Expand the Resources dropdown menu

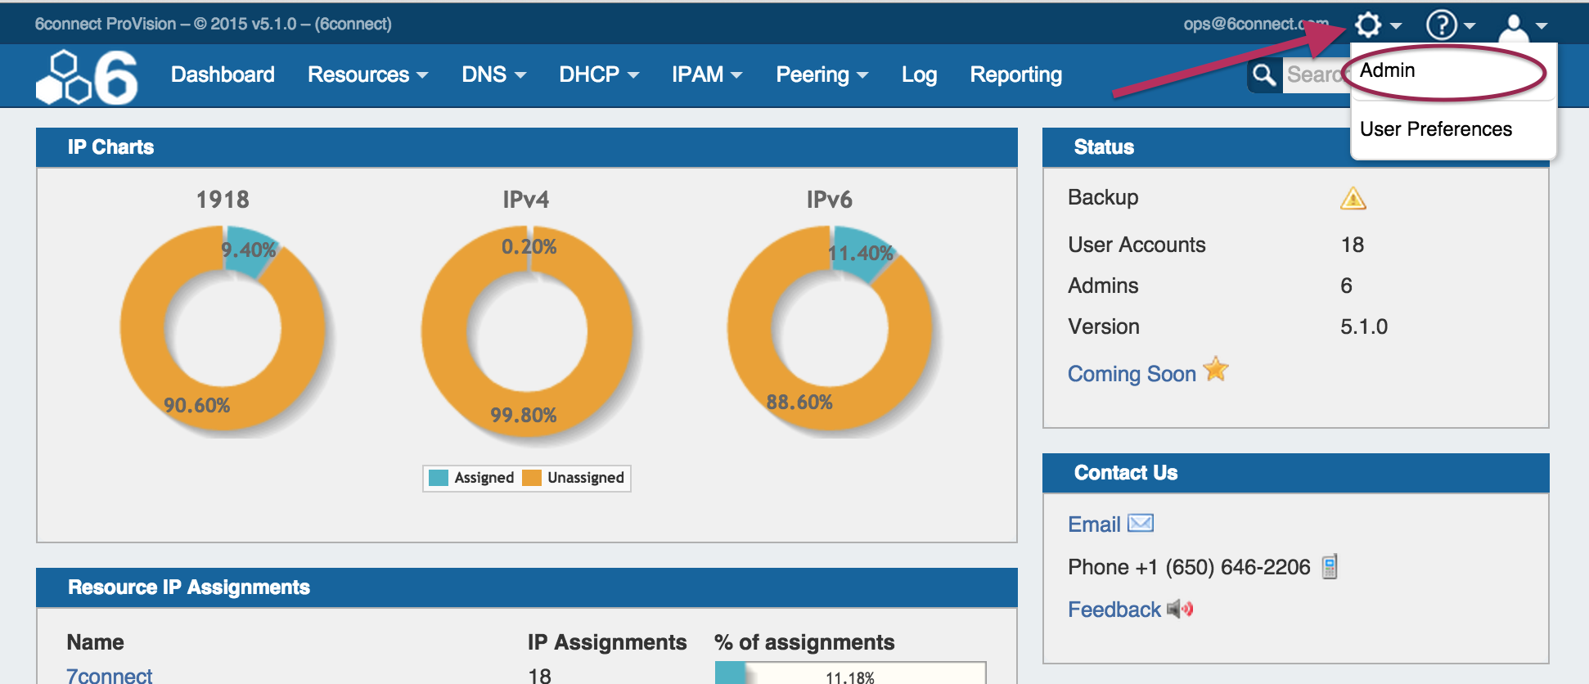coord(367,74)
